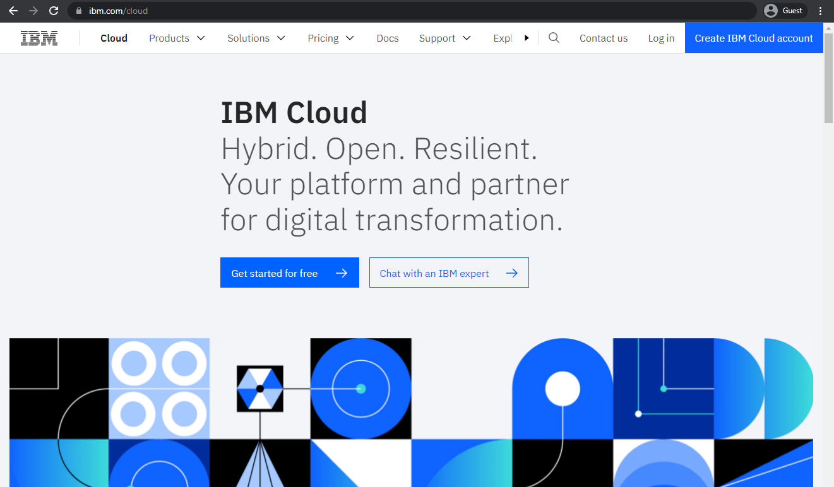This screenshot has height=487, width=834.
Task: Go back using the back arrow
Action: (13, 10)
